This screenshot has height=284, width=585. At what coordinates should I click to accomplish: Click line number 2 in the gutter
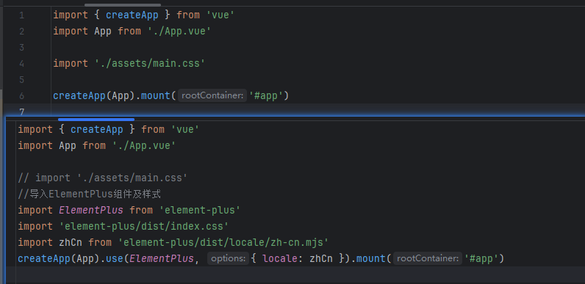(x=21, y=32)
